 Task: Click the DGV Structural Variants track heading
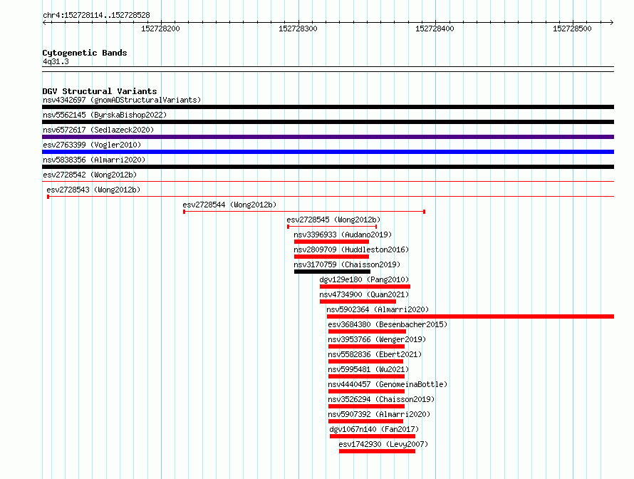pos(100,91)
